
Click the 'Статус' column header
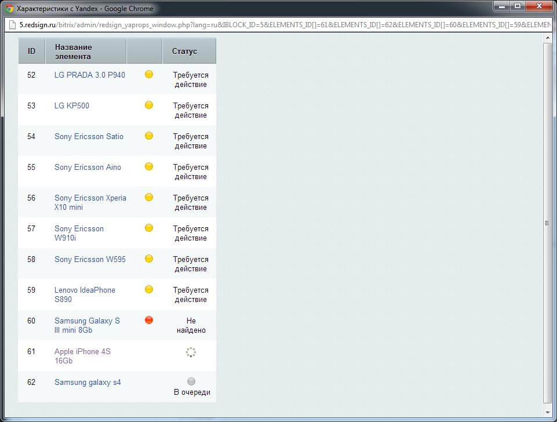click(x=189, y=51)
